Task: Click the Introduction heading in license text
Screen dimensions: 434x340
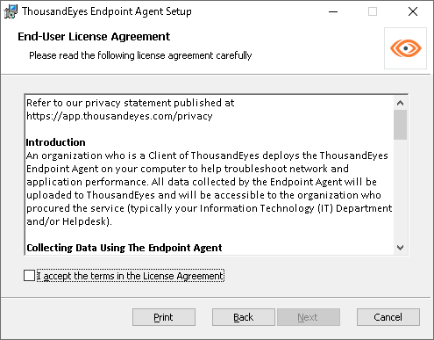Action: point(55,142)
